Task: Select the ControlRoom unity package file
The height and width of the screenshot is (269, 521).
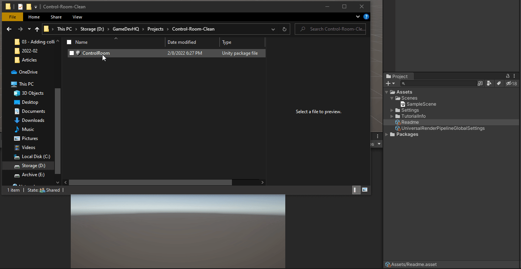Action: [x=166, y=53]
